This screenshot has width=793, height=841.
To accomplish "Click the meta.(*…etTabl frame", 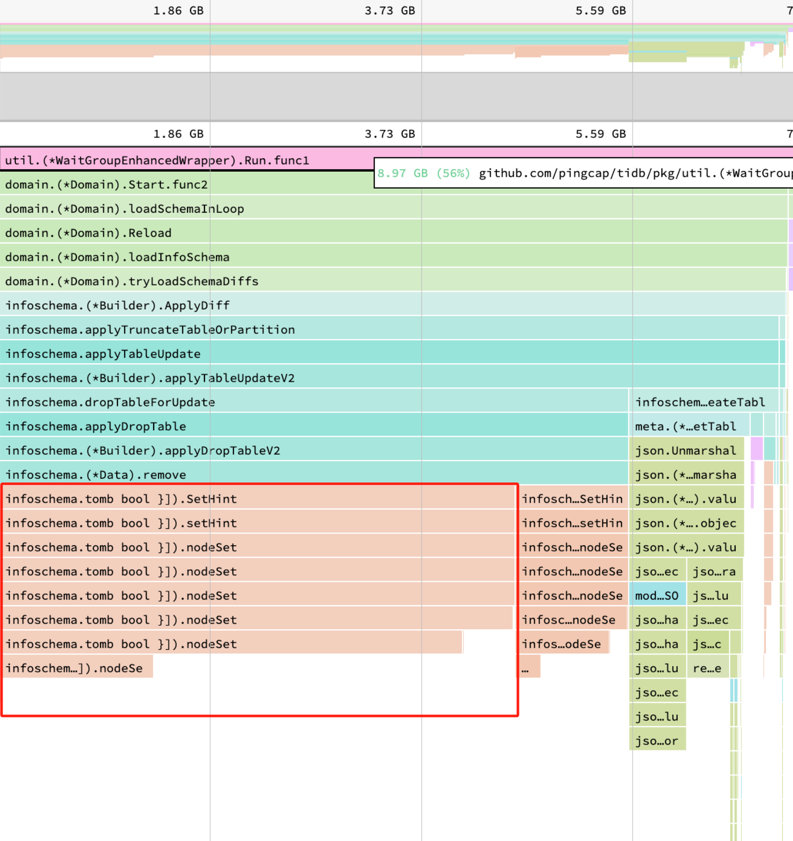I will (685, 426).
